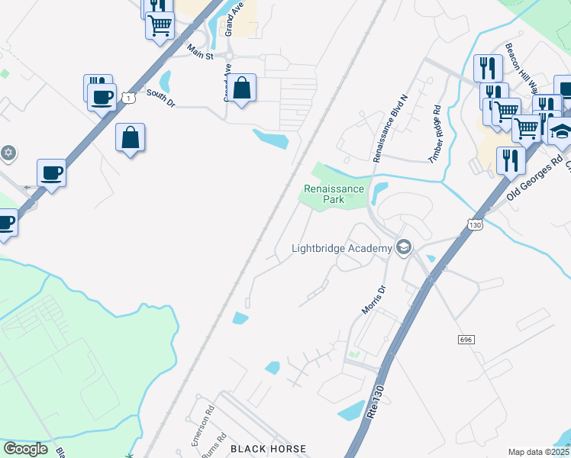571x458 pixels.
Task: Click the Map data ©2025 attribution text
Action: click(x=538, y=452)
